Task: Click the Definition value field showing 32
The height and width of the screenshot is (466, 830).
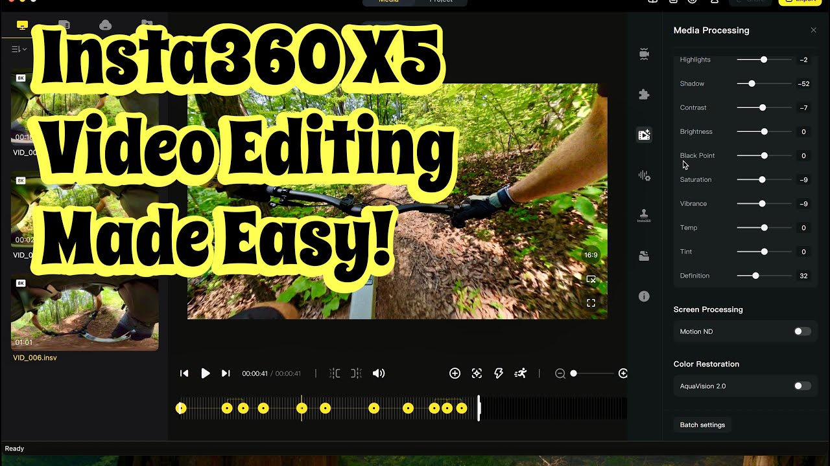Action: 803,276
